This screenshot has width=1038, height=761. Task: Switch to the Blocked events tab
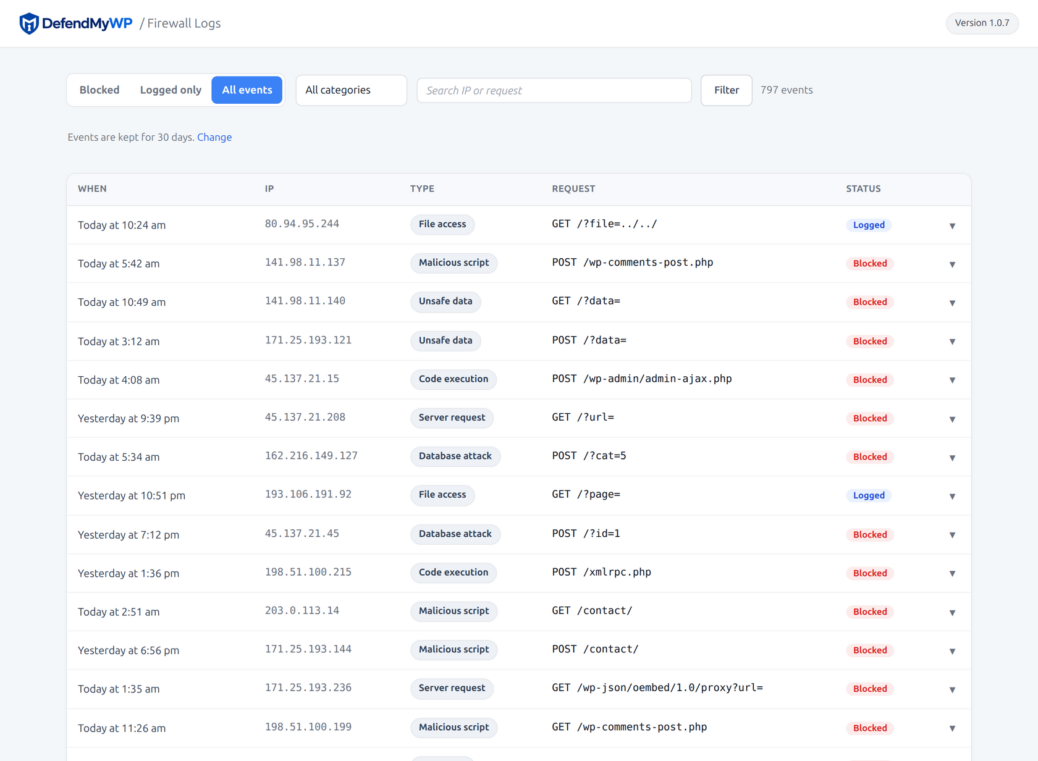(99, 90)
